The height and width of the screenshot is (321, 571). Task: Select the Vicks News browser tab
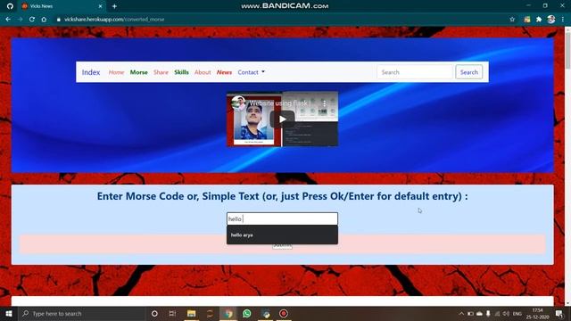click(62, 6)
